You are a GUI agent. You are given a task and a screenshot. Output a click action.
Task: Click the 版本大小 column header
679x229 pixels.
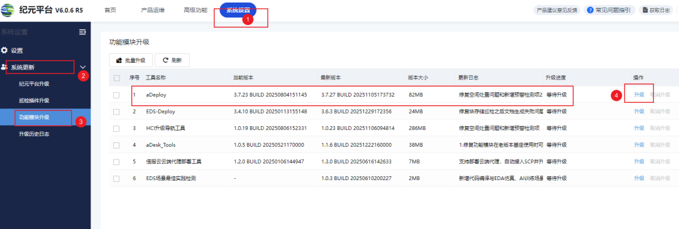[418, 78]
